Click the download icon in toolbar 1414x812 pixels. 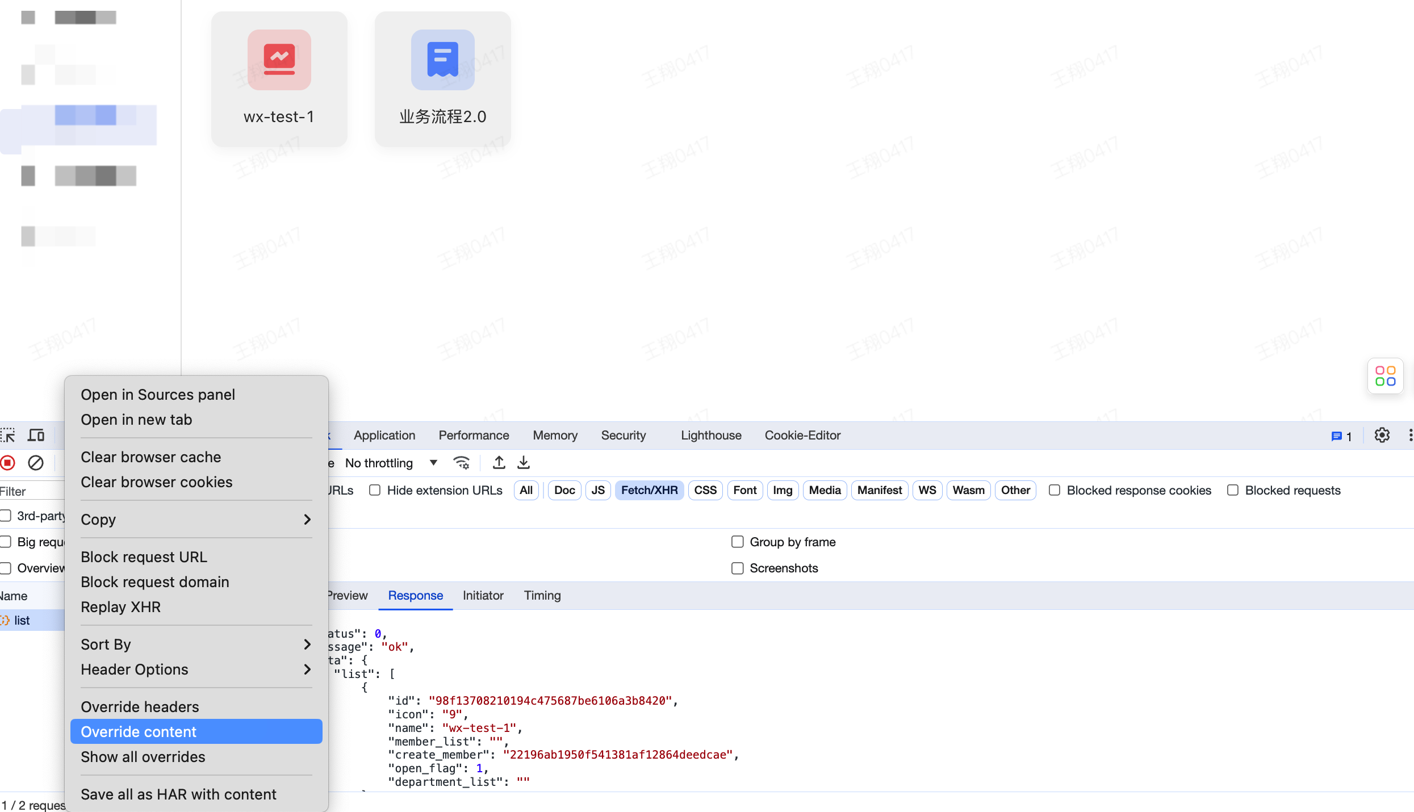tap(524, 462)
